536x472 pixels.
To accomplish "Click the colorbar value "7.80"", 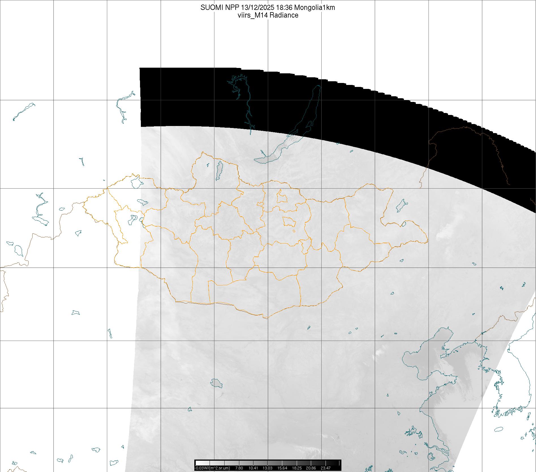I will point(239,468).
